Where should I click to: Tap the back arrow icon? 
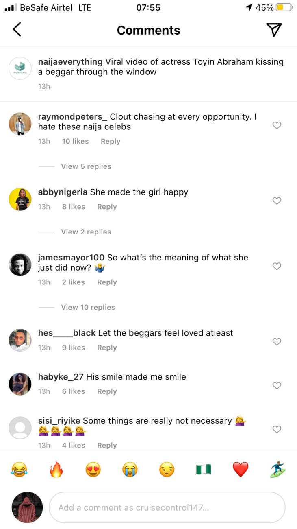[17, 30]
